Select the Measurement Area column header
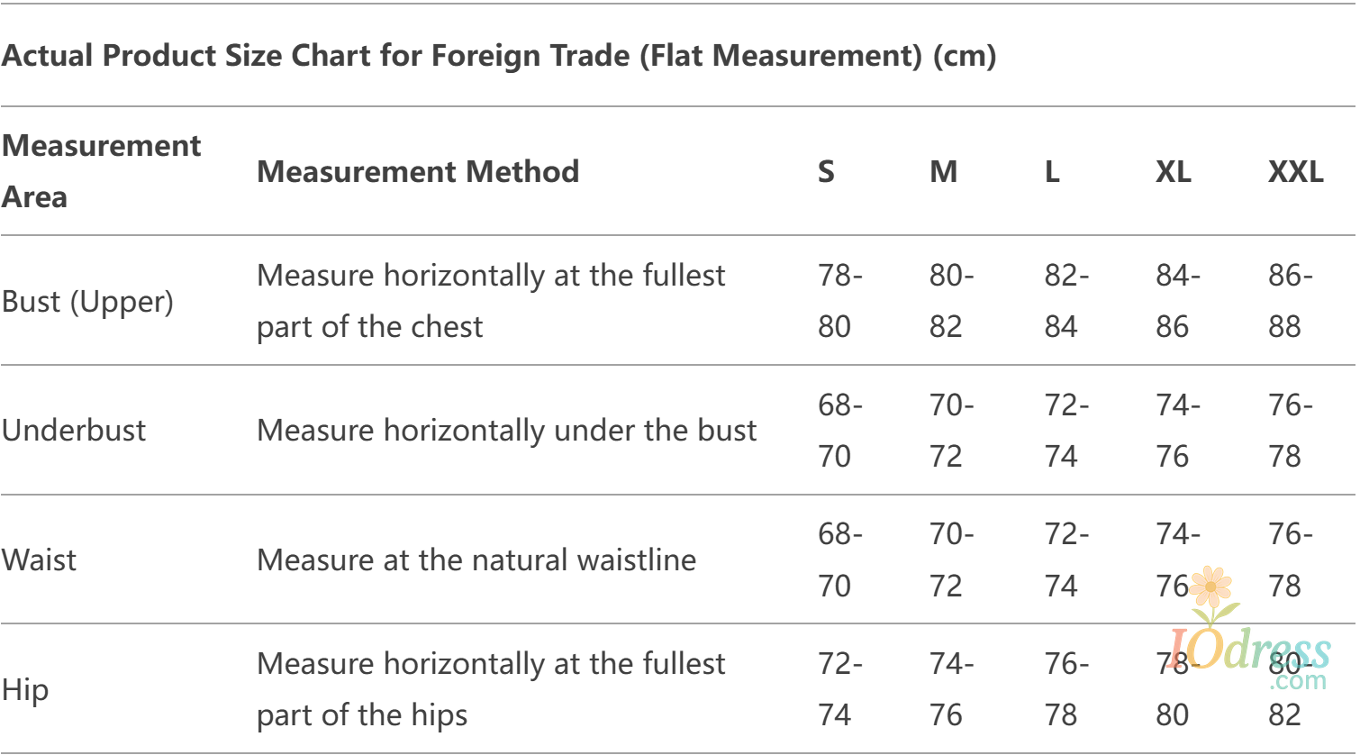Viewport: 1360px width, 755px height. click(101, 171)
